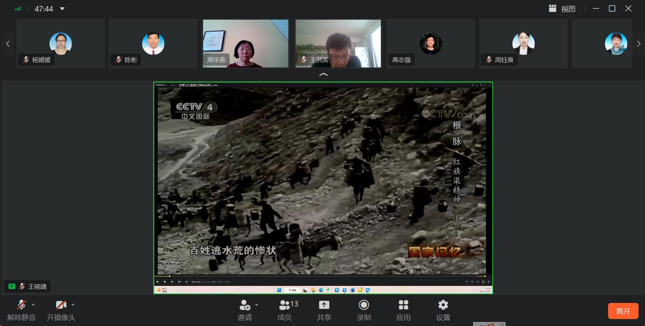Screen dimensions: 645x326
Task: Click the shared video playback area
Action: coord(322,181)
